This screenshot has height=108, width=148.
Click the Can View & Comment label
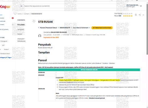[x=81, y=28]
